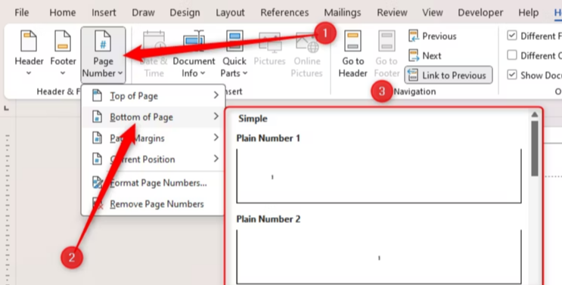
Task: Toggle the second Different checkbox
Action: coord(512,55)
